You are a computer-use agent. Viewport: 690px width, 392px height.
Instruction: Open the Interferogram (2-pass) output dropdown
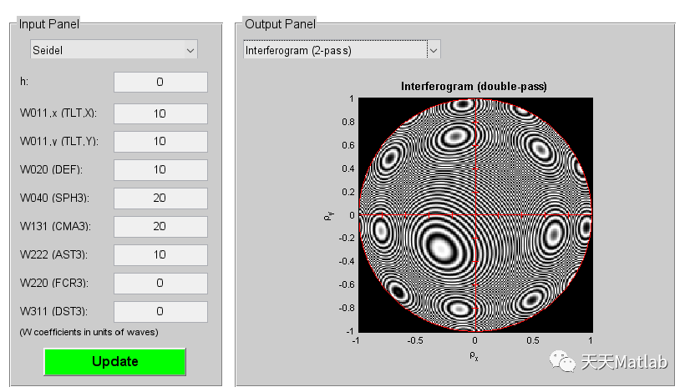[x=342, y=50]
